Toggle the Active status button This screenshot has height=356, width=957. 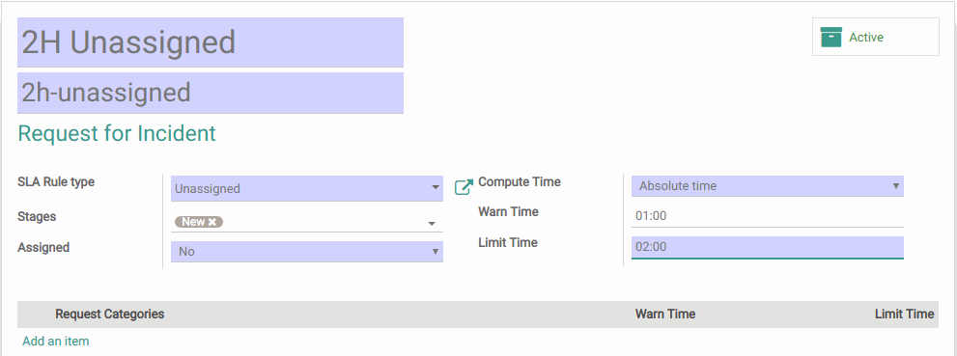coord(875,37)
